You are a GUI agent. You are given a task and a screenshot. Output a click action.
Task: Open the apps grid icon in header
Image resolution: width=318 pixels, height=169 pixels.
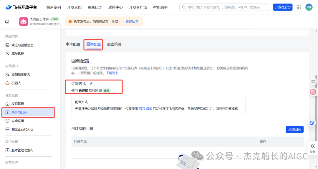[x=299, y=7]
